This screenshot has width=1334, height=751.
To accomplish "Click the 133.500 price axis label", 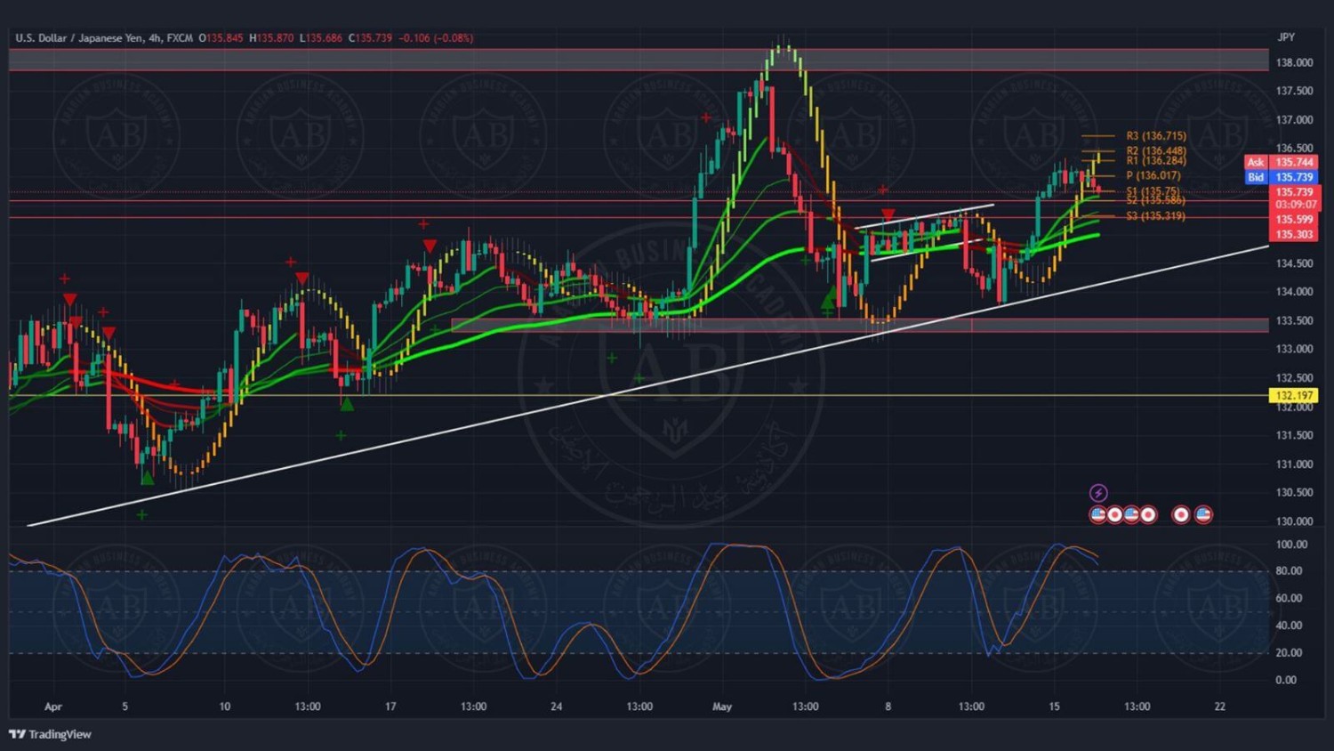I will click(1294, 320).
